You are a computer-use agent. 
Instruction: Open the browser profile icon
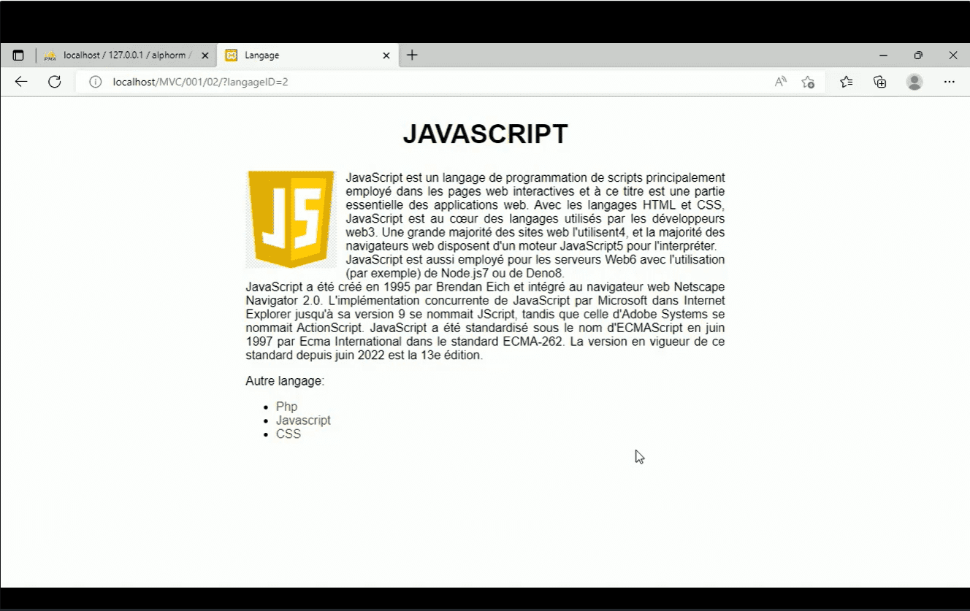(914, 82)
